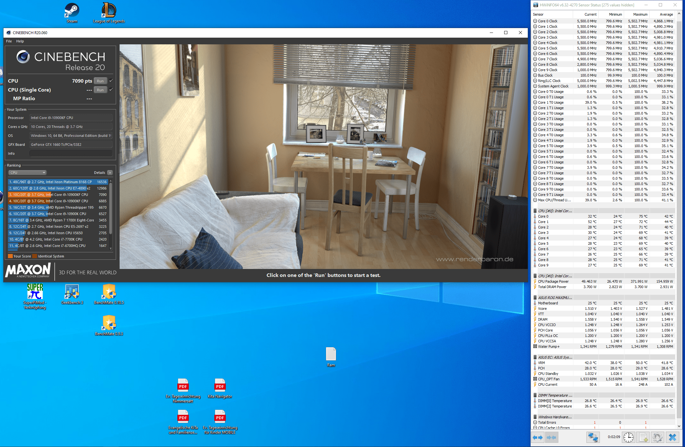
Task: Run the CPU (Single Core) benchmark
Action: [x=100, y=90]
